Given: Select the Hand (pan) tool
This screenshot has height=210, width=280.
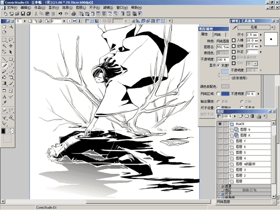Looking at the screenshot, I should click(4, 27).
